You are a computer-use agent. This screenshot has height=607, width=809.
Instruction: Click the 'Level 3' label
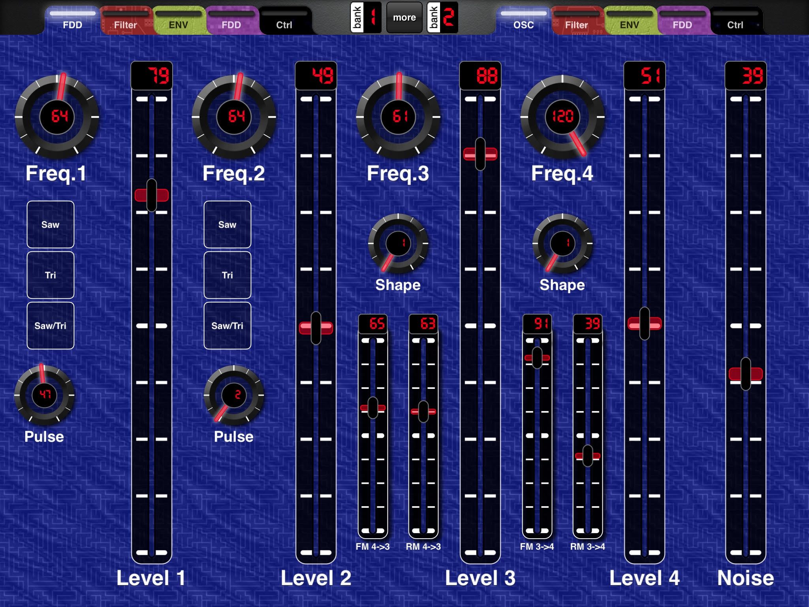click(x=480, y=578)
